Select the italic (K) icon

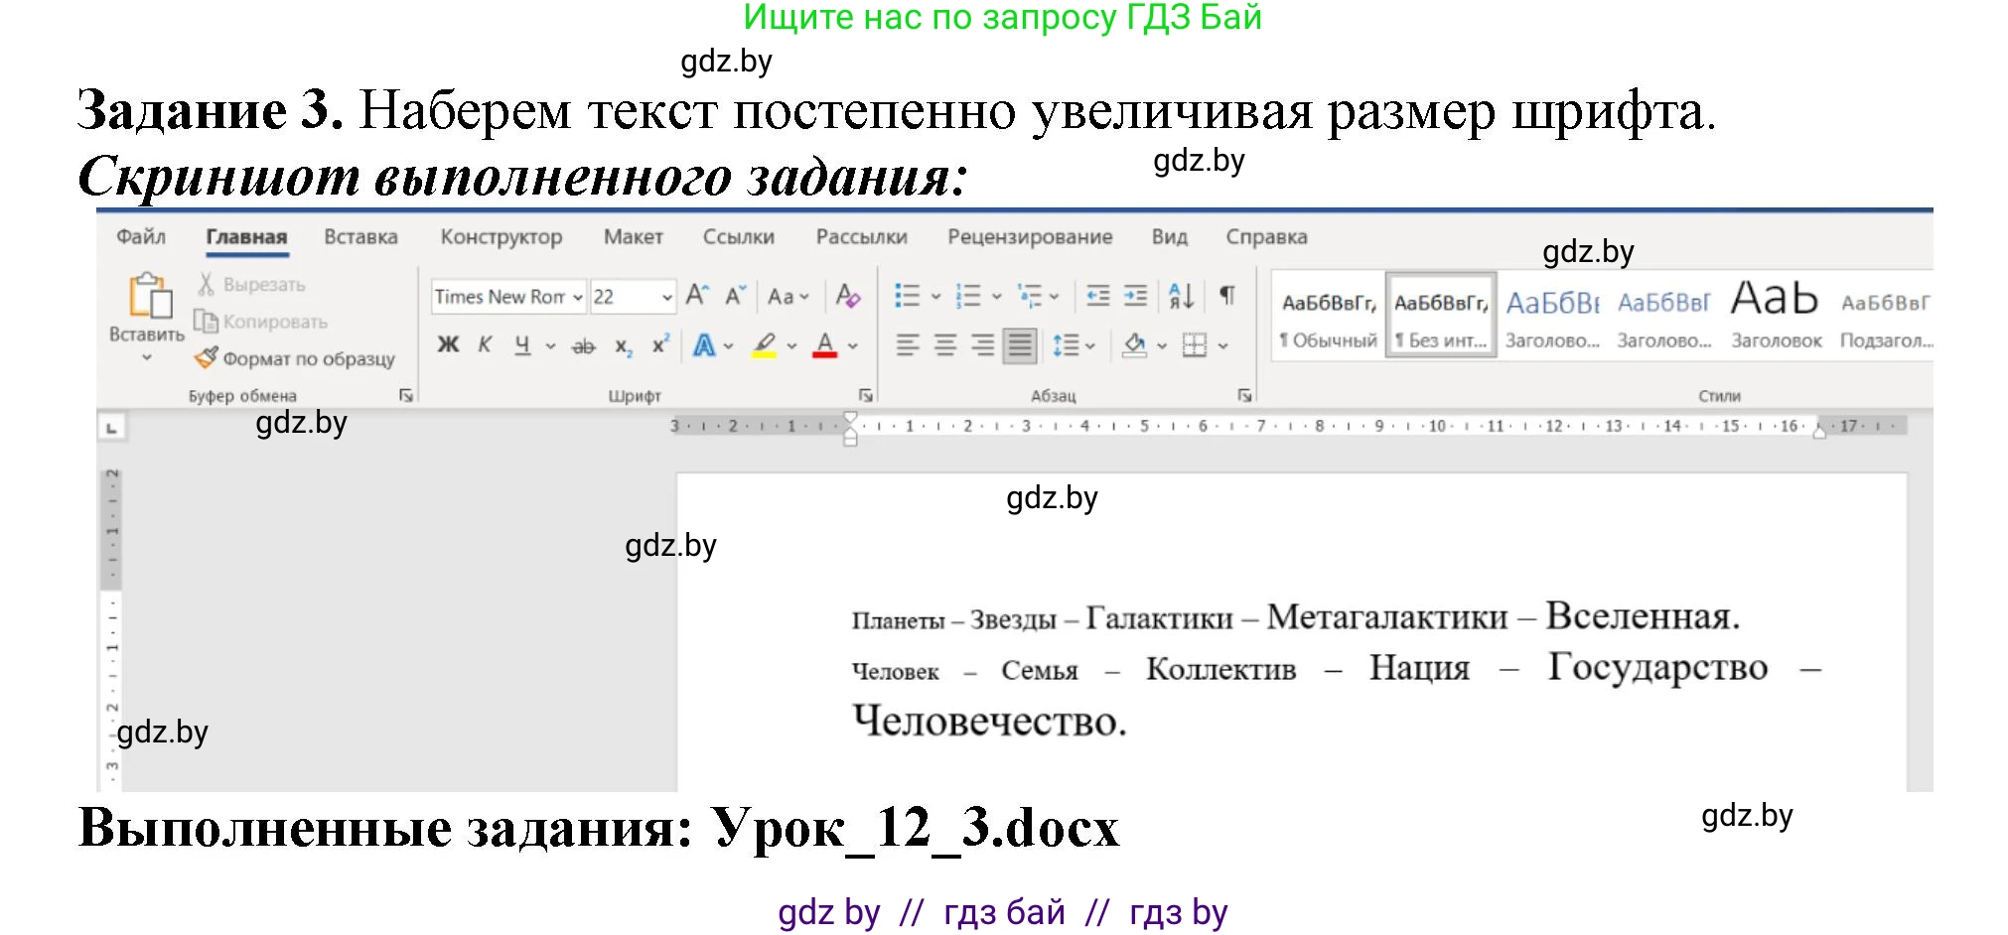(x=485, y=344)
